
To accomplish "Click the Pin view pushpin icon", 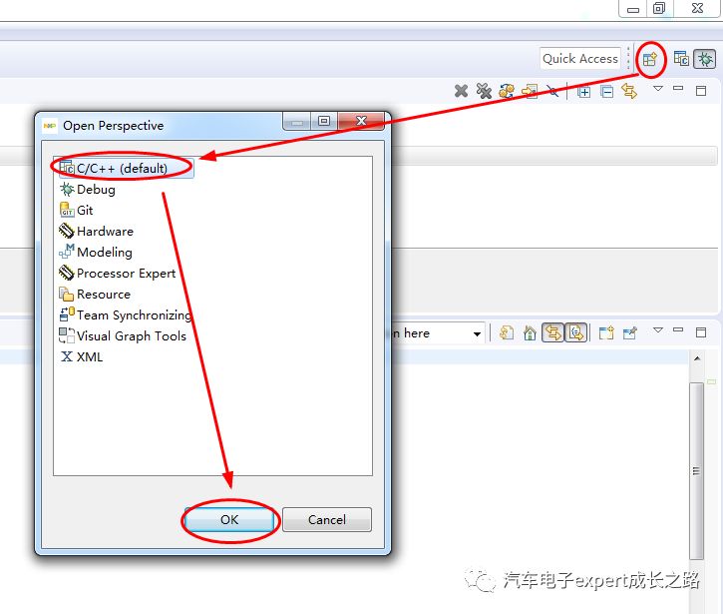I will coord(630,332).
